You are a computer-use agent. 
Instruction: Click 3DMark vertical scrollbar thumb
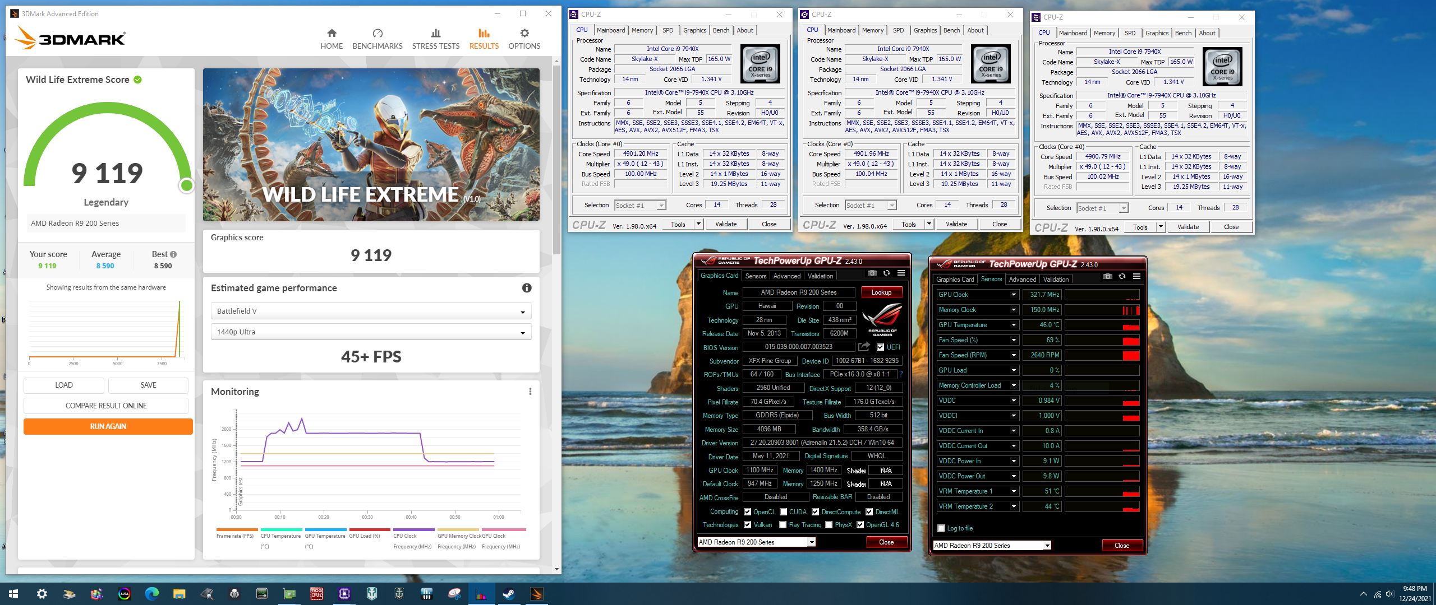tap(556, 159)
